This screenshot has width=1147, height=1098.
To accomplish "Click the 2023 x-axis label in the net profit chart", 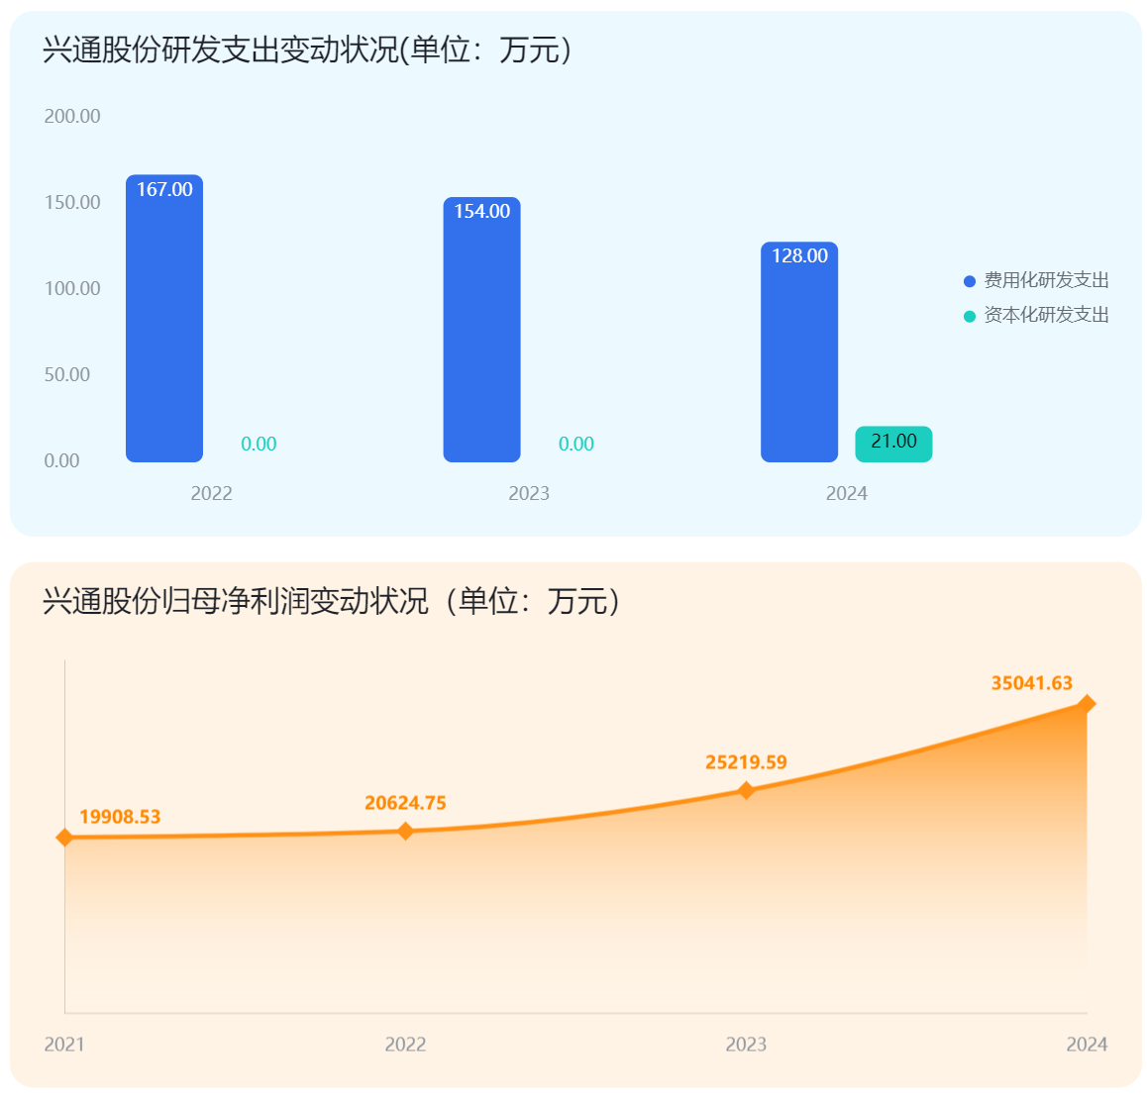I will (746, 1044).
